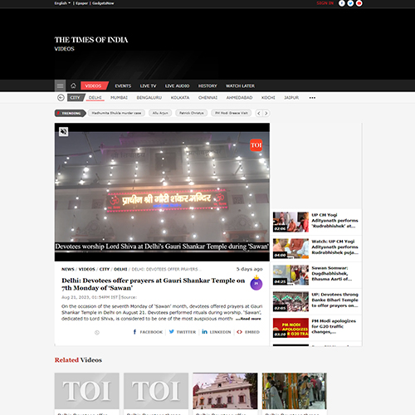Select the WATCH LATER tab
Viewport: 415px width, 415px height.
pyautogui.click(x=240, y=86)
